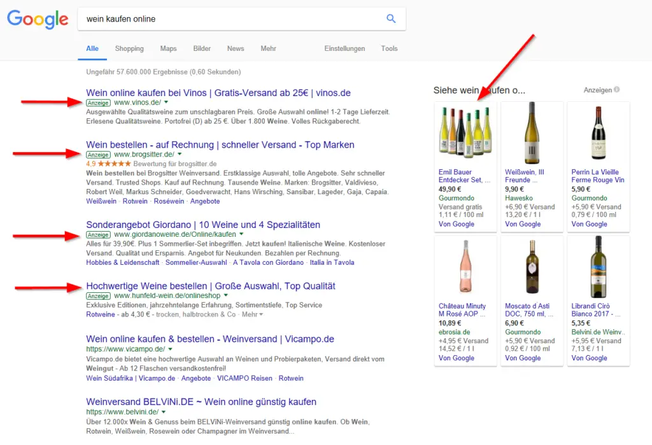The image size is (652, 445).
Task: Open Château Minuty M Rosé AOP title
Action: coord(462,310)
